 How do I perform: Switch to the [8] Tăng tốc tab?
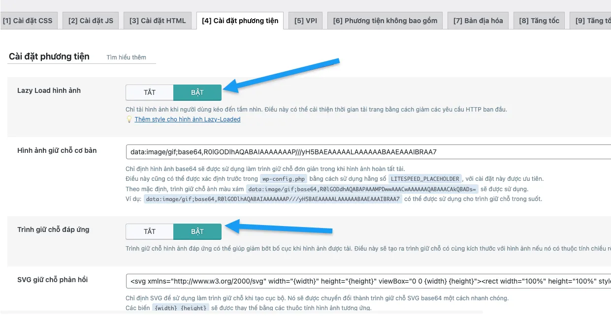click(539, 20)
